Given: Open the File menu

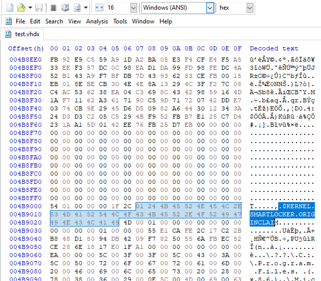Looking at the screenshot, I should point(20,21).
